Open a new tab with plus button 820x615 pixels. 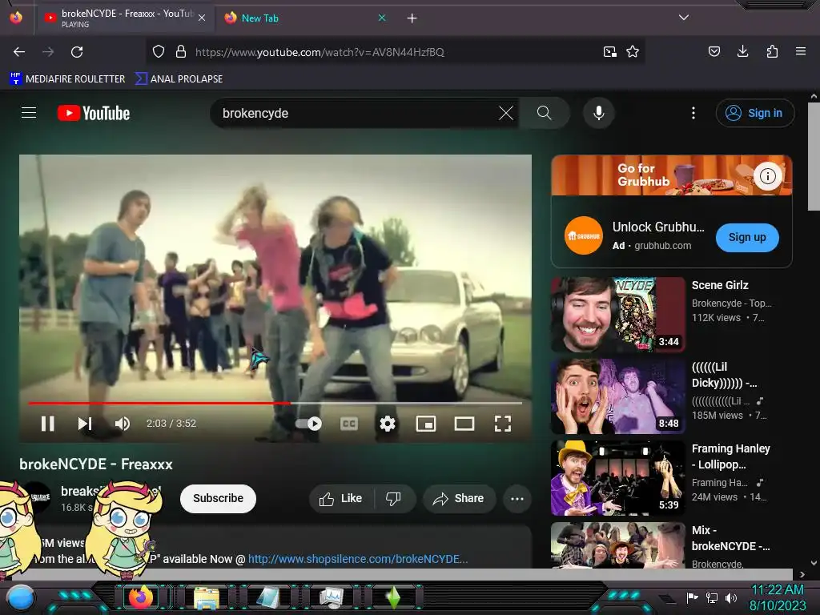412,18
